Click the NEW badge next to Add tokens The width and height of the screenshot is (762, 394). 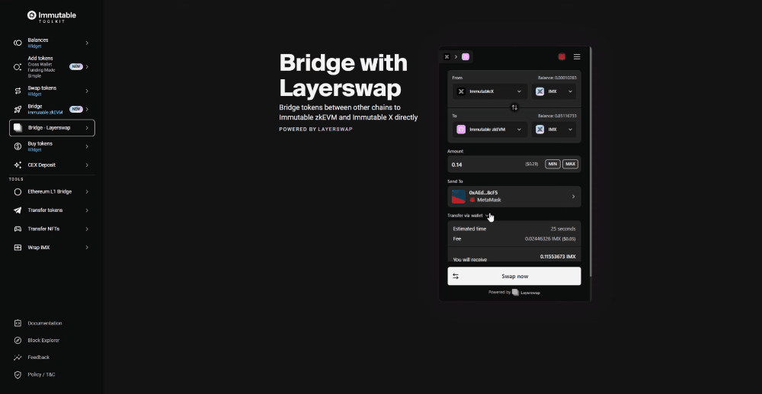[75, 66]
